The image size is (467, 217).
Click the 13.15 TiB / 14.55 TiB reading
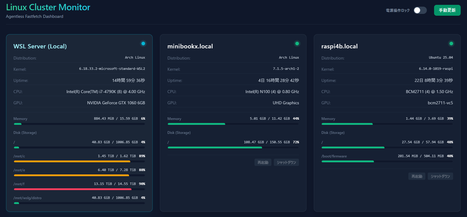pyautogui.click(x=115, y=184)
